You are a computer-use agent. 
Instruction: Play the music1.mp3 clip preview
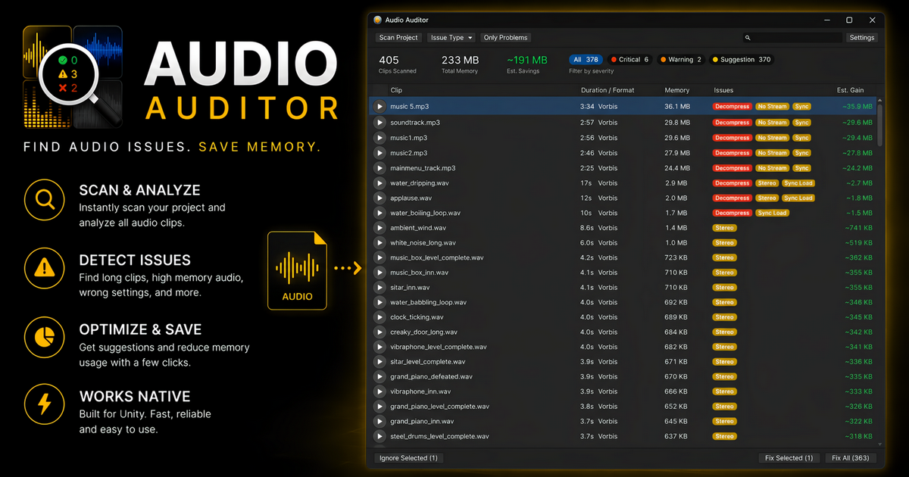tap(380, 138)
